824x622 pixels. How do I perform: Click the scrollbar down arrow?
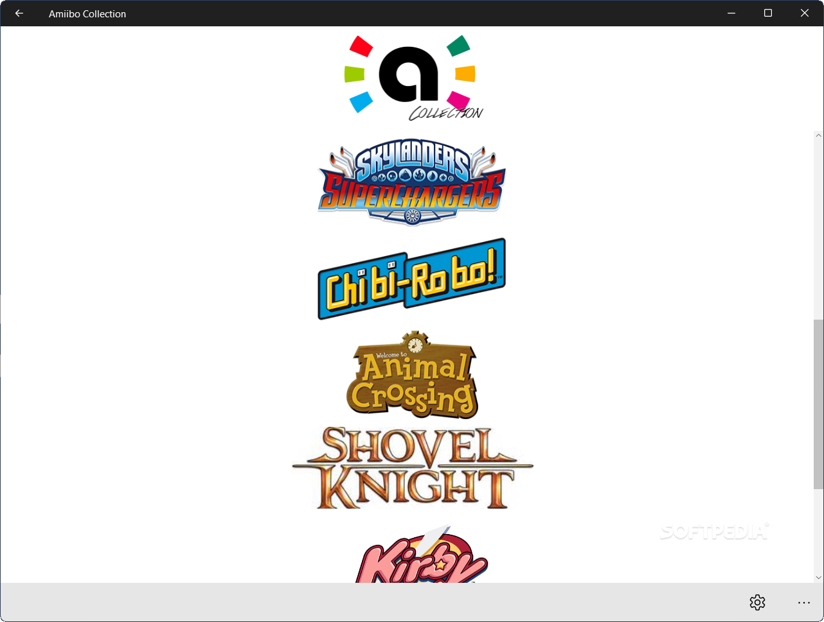click(818, 578)
